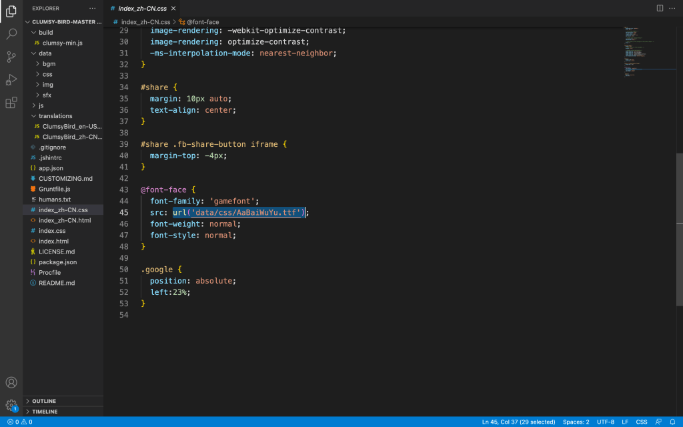Image resolution: width=683 pixels, height=427 pixels.
Task: Click the @font-face breadcrumb item
Action: [203, 22]
